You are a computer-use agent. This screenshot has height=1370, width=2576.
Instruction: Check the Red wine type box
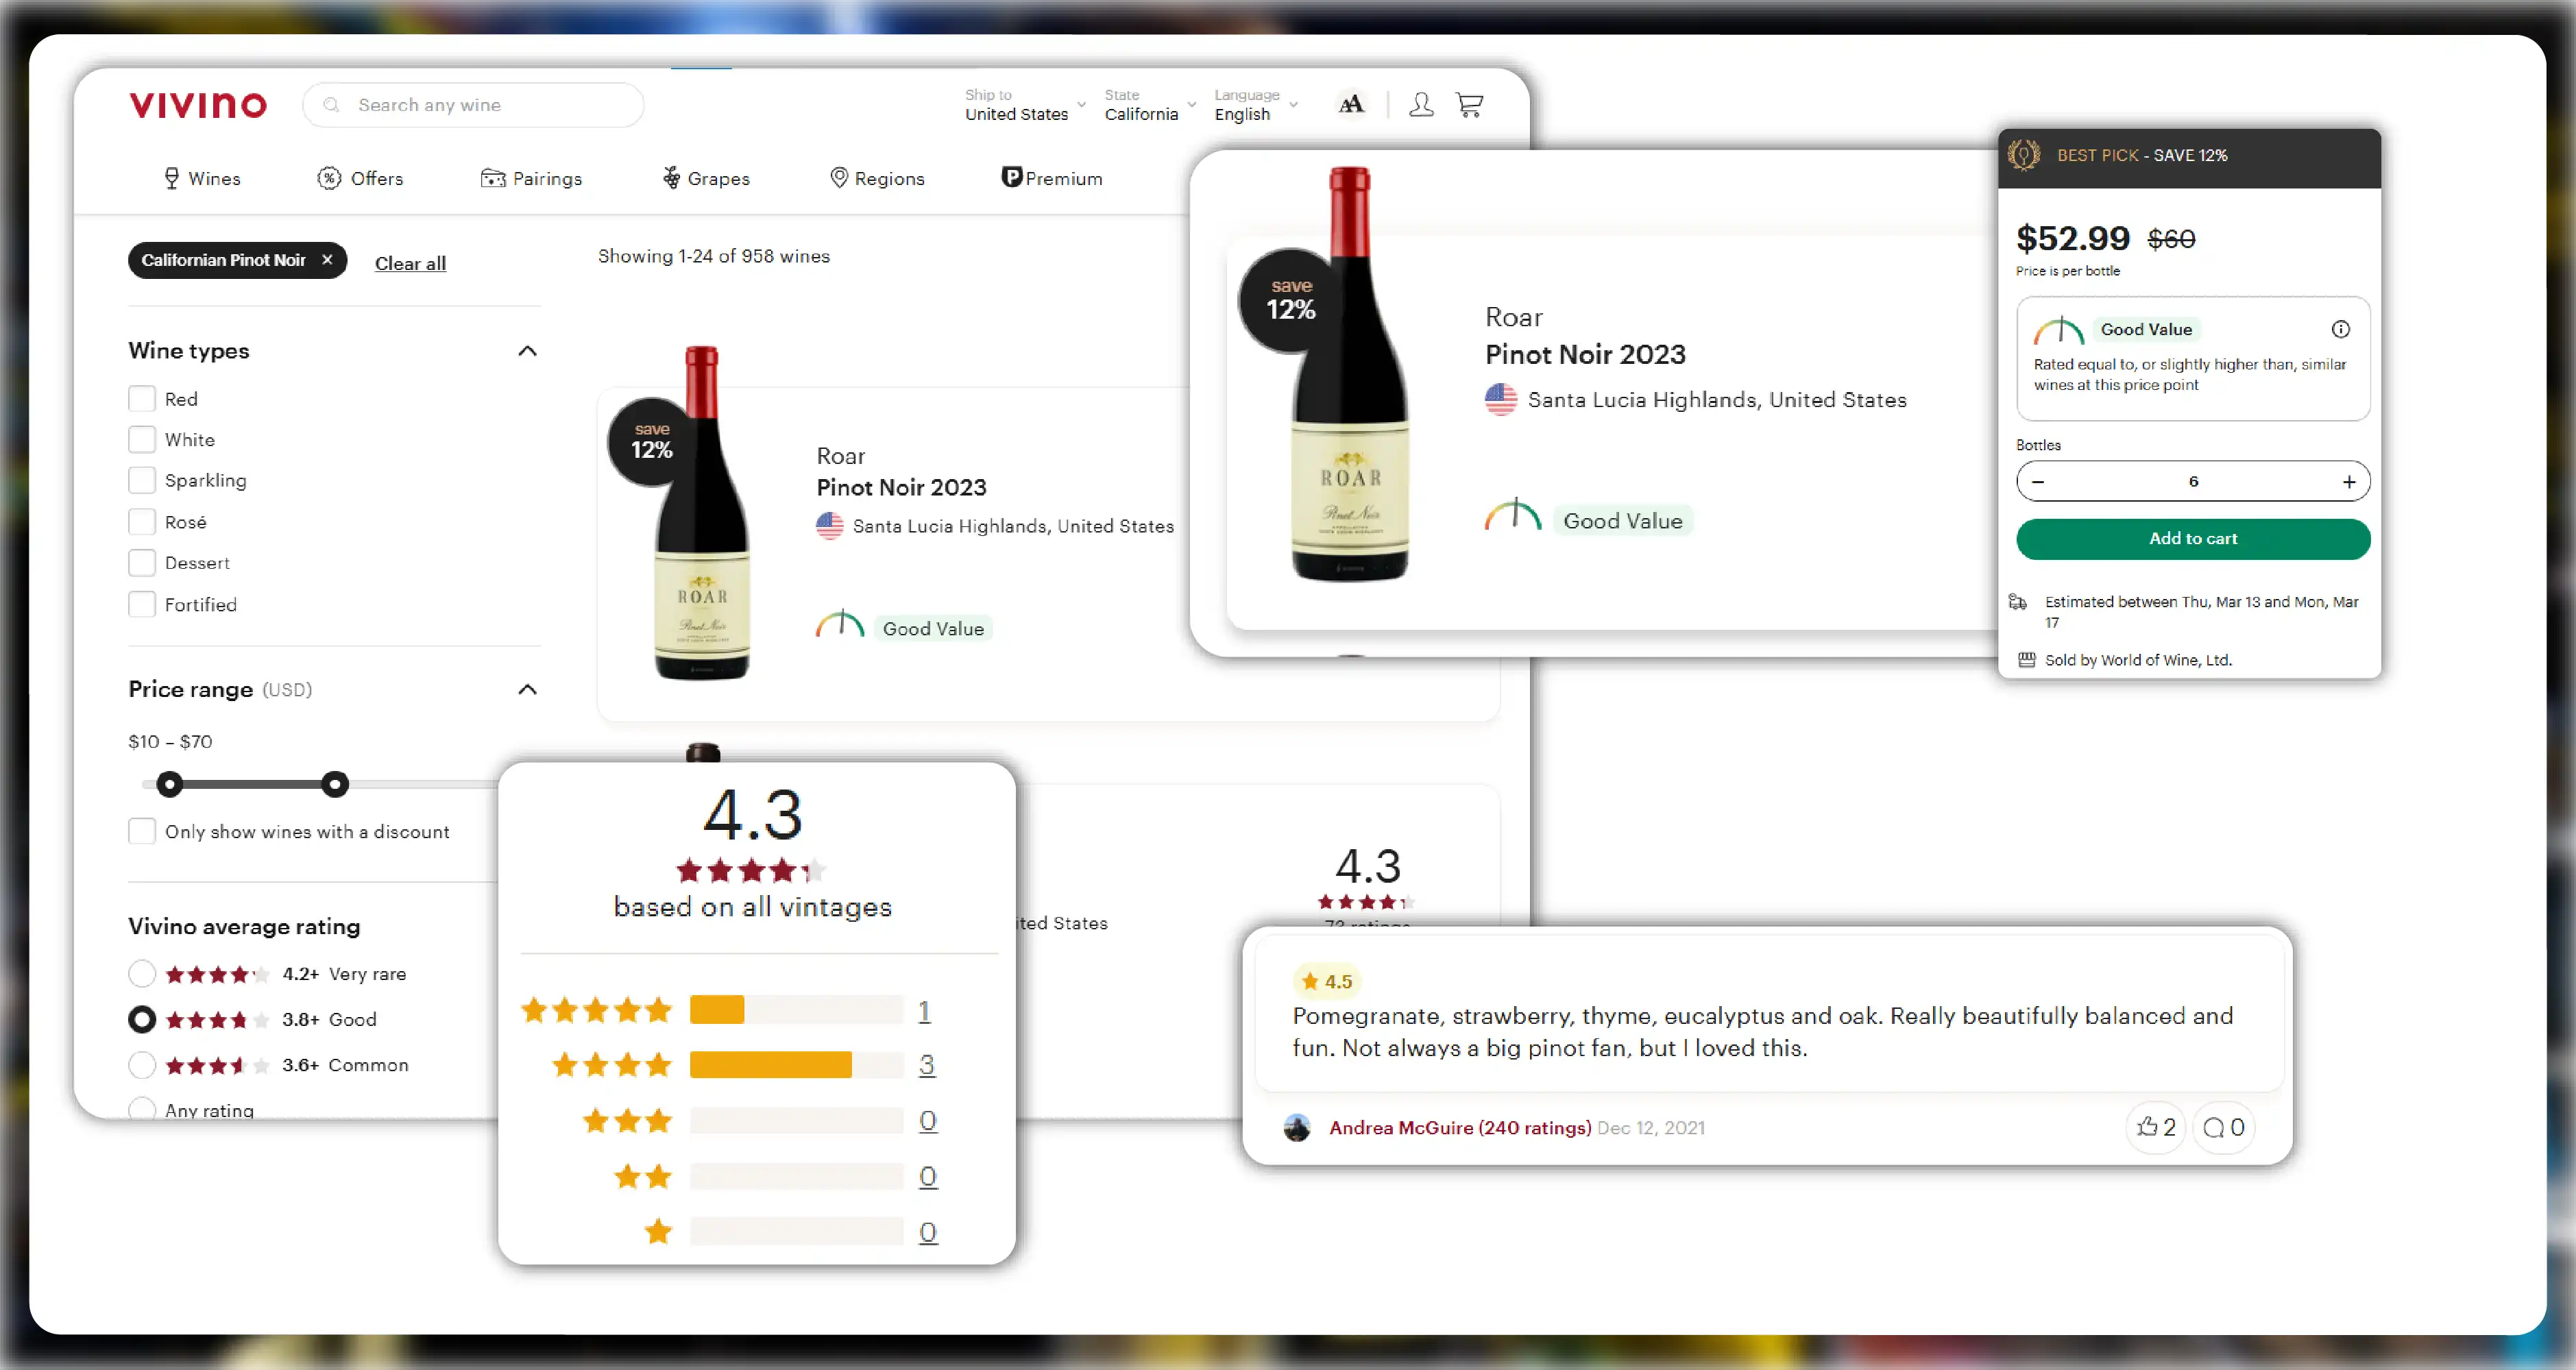142,399
